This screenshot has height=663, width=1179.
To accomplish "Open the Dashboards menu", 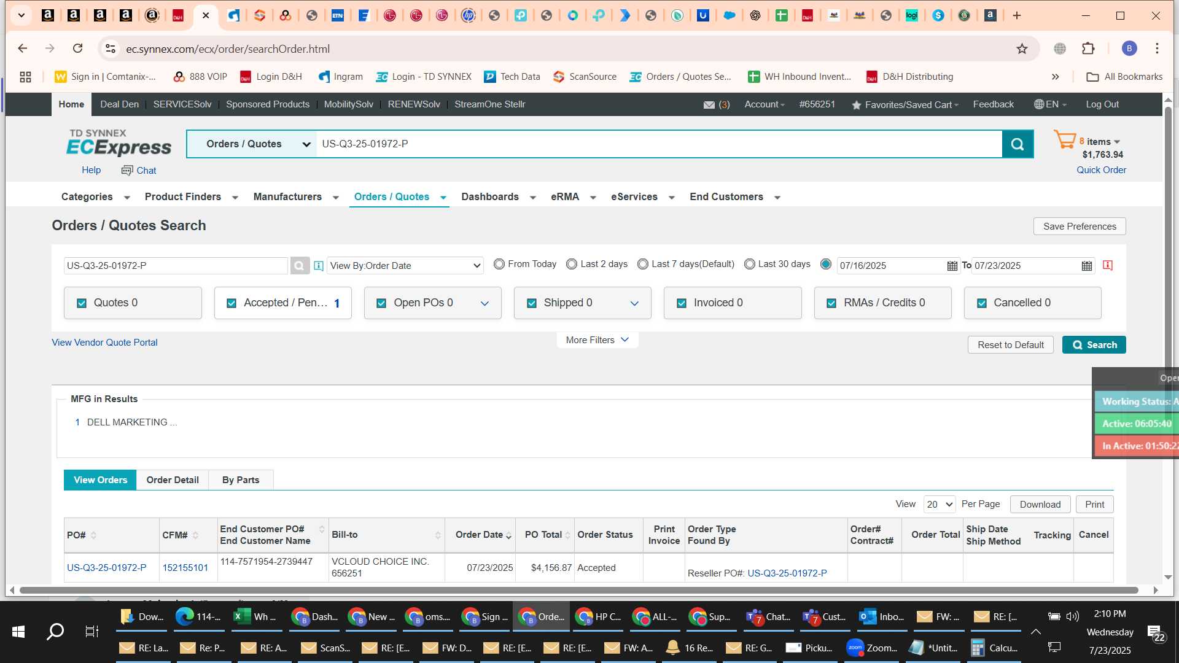I will click(499, 197).
